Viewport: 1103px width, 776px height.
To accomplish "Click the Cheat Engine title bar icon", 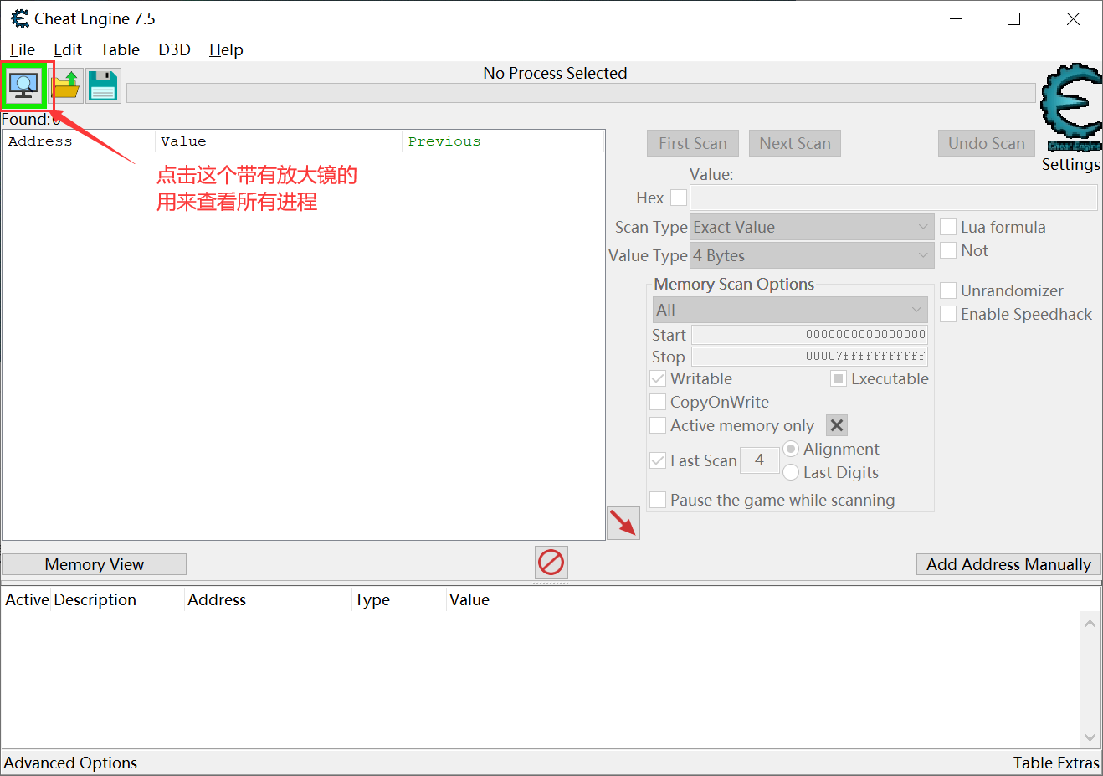I will (19, 18).
